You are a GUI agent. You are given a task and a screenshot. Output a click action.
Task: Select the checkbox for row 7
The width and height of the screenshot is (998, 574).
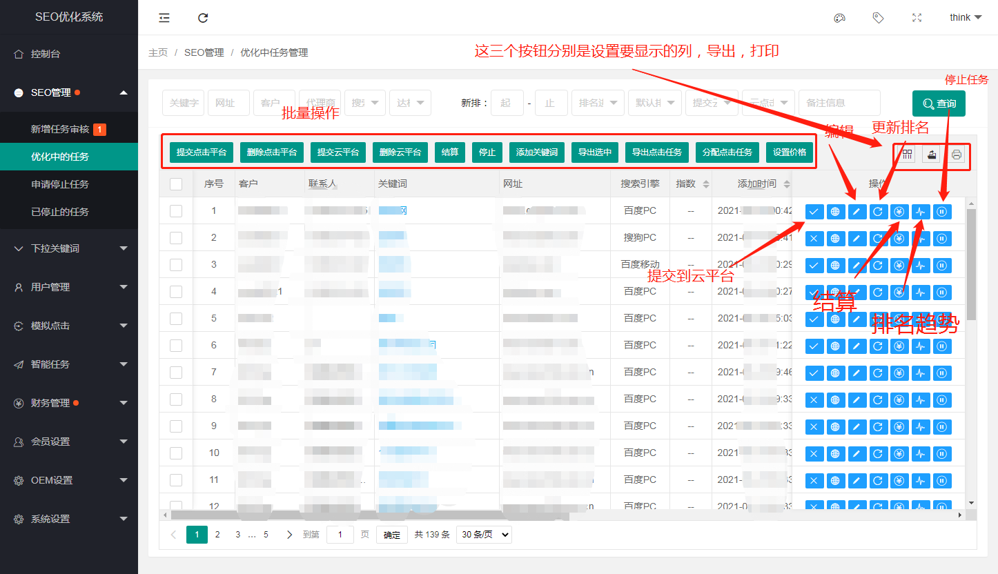pos(176,373)
